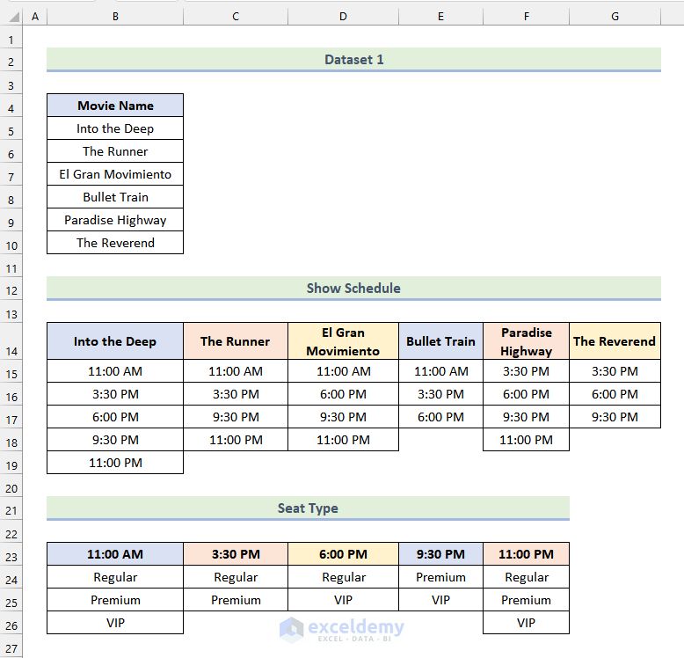This screenshot has height=658, width=684.
Task: Select VIP in row 26 under 11:00 PM
Action: [526, 623]
